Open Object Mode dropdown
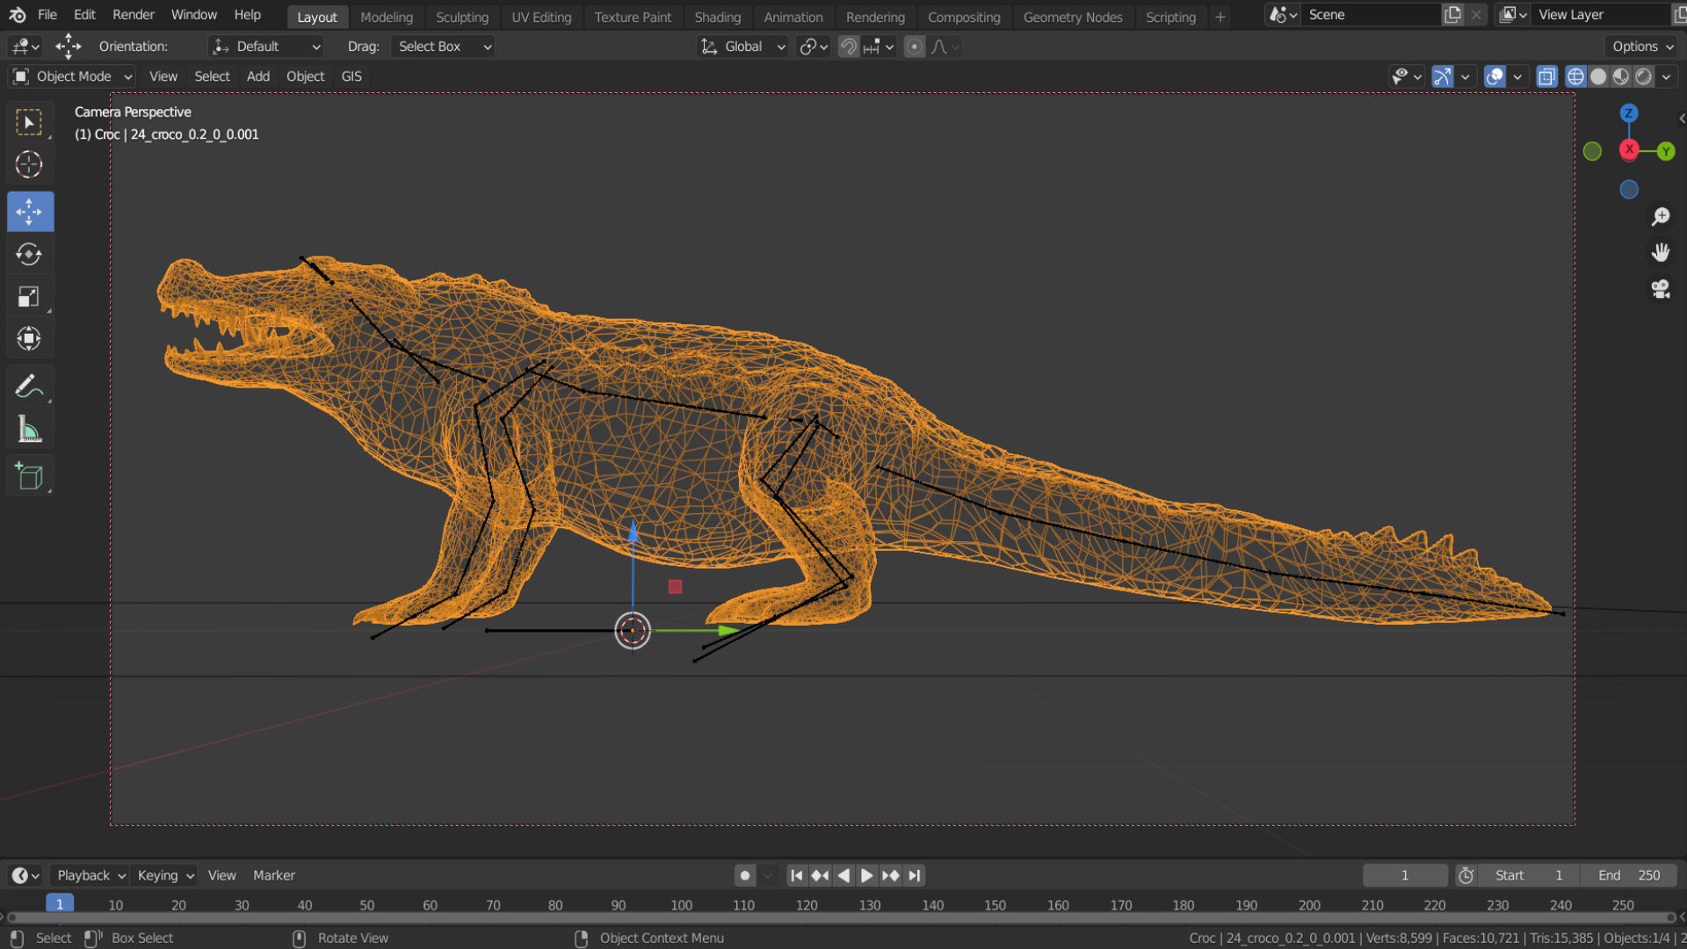Viewport: 1687px width, 949px height. 72,76
